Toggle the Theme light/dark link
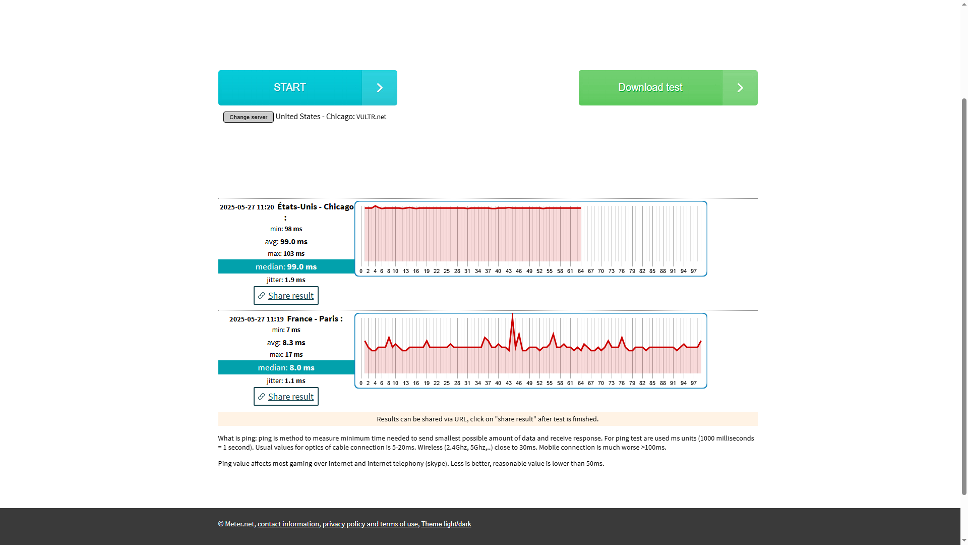Viewport: 968px width, 545px height. [x=446, y=524]
